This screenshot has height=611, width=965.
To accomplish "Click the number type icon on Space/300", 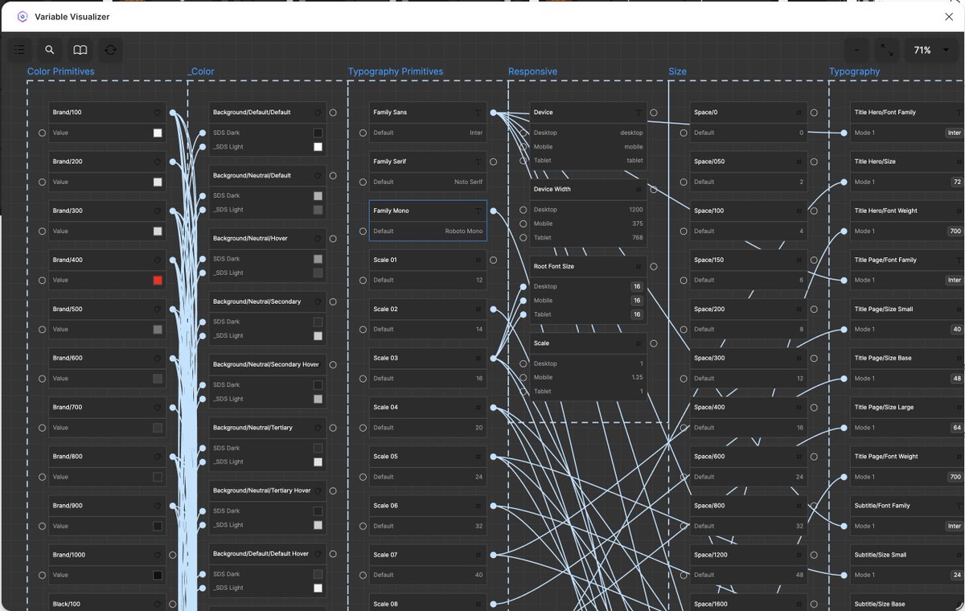I will [x=799, y=359].
